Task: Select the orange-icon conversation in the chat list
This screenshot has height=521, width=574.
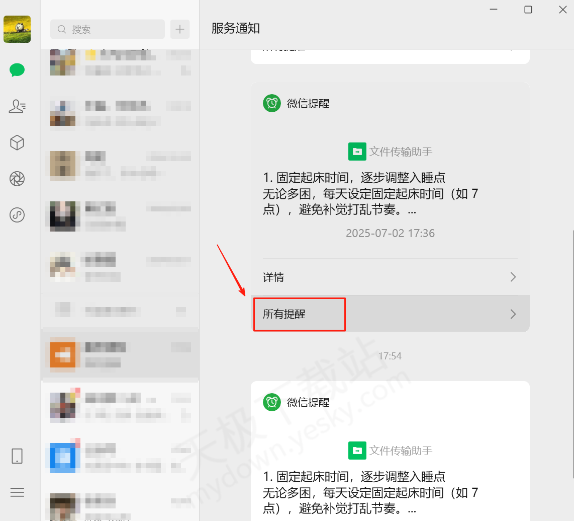Action: point(120,353)
